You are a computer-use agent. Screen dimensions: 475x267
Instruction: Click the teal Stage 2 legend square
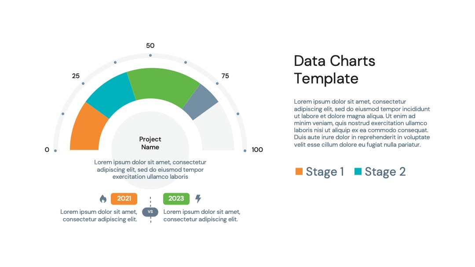coord(358,171)
